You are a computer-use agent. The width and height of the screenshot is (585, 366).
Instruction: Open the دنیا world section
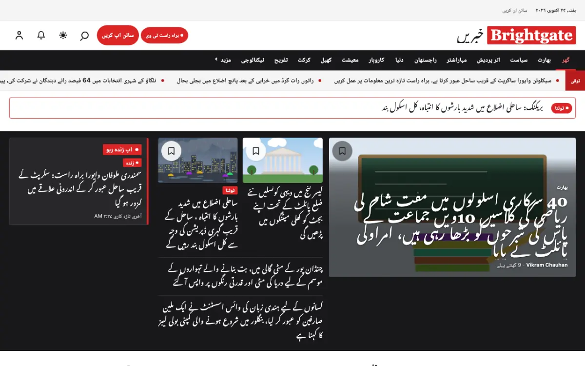point(399,60)
